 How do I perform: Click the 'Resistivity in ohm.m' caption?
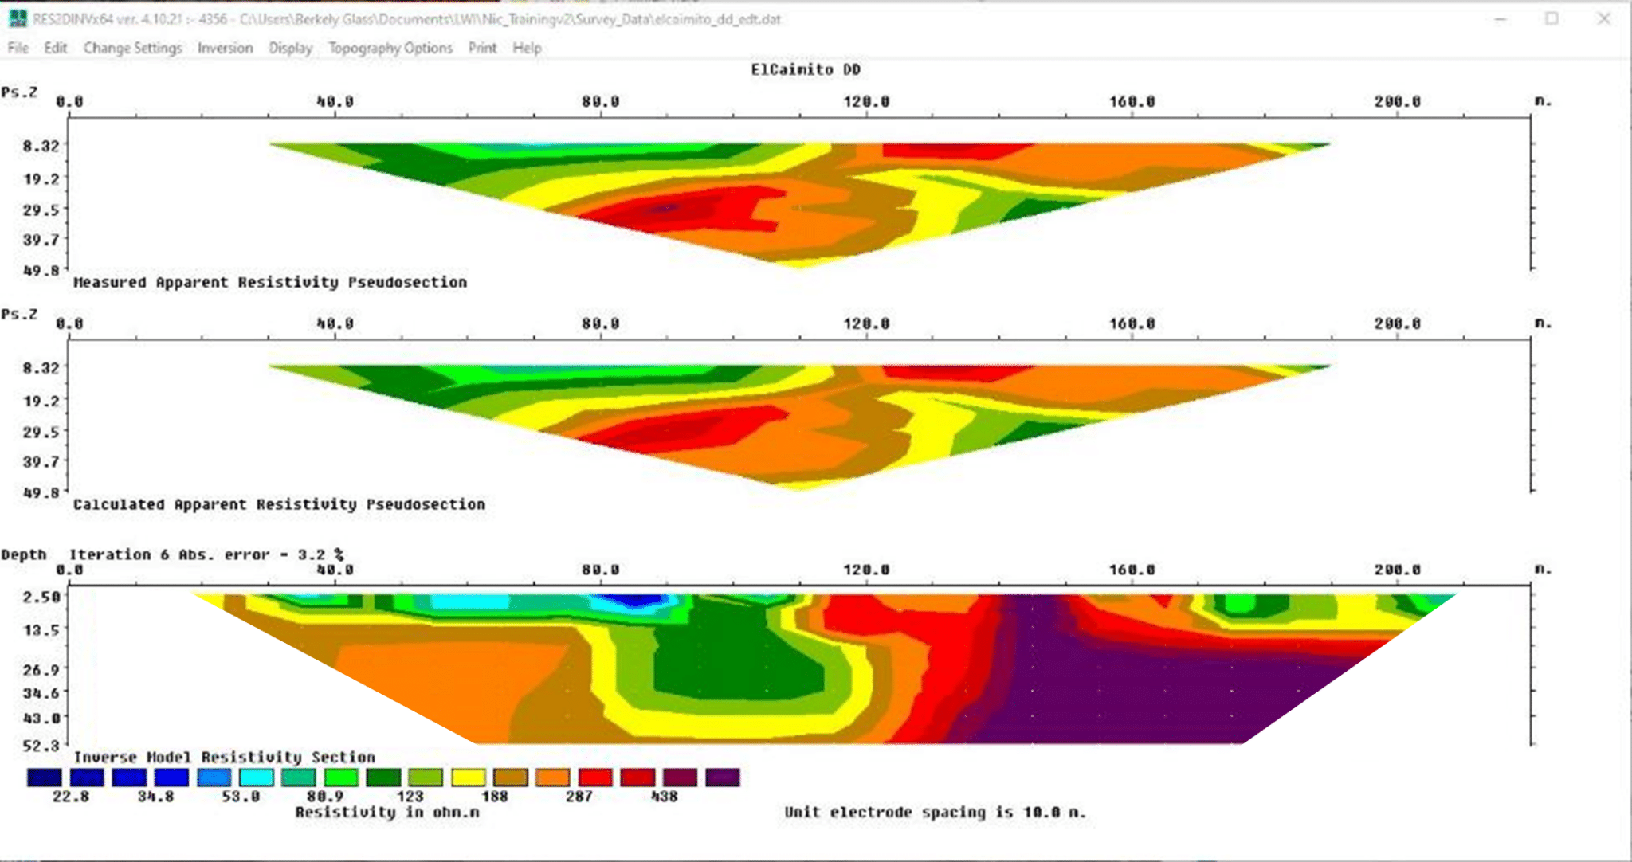pos(387,813)
